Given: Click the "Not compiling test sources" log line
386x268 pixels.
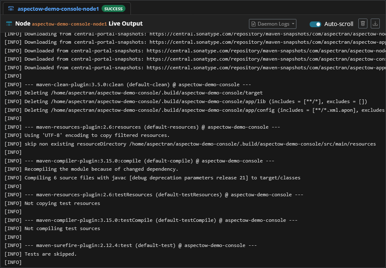Looking at the screenshot, I should (52, 228).
